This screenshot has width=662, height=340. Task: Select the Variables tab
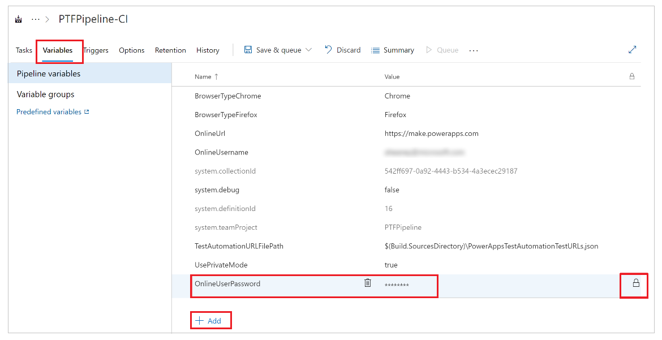(x=57, y=50)
